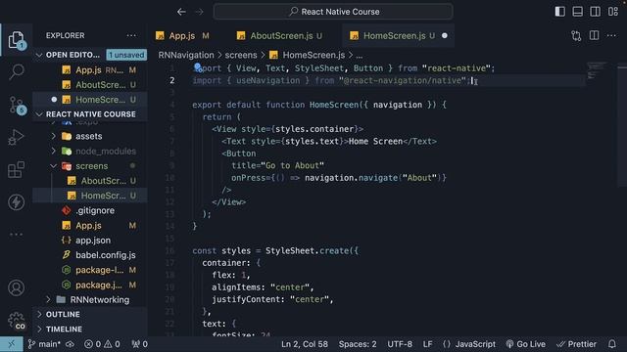
Task: Collapse the React Native Course section
Action: 90,114
